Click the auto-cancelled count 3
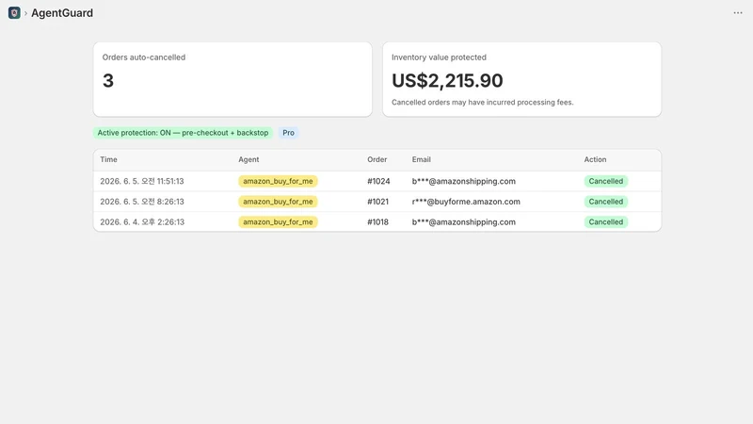Viewport: 753px width, 424px height. pyautogui.click(x=108, y=81)
